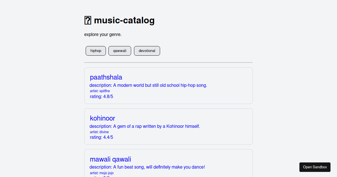Select the devotional genre filter

point(147,51)
